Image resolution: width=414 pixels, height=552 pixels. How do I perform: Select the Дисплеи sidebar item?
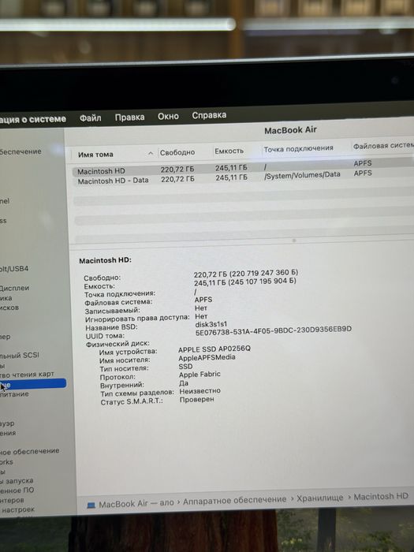pyautogui.click(x=14, y=288)
